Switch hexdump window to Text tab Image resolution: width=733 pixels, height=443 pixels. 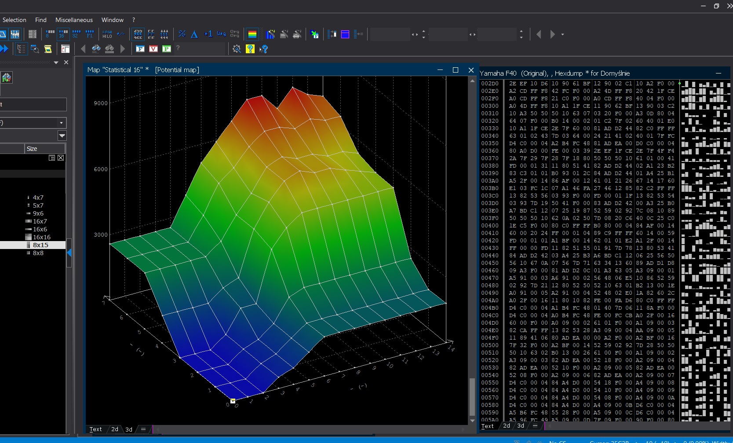[487, 426]
